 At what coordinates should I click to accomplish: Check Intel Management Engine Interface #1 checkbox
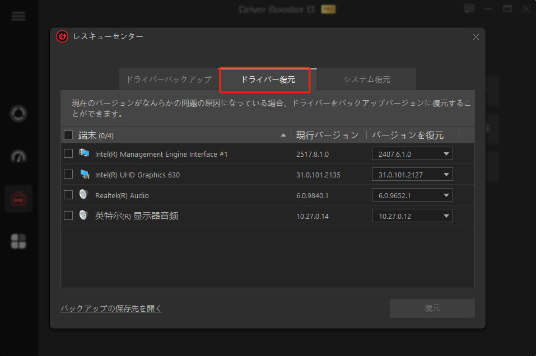coord(68,153)
